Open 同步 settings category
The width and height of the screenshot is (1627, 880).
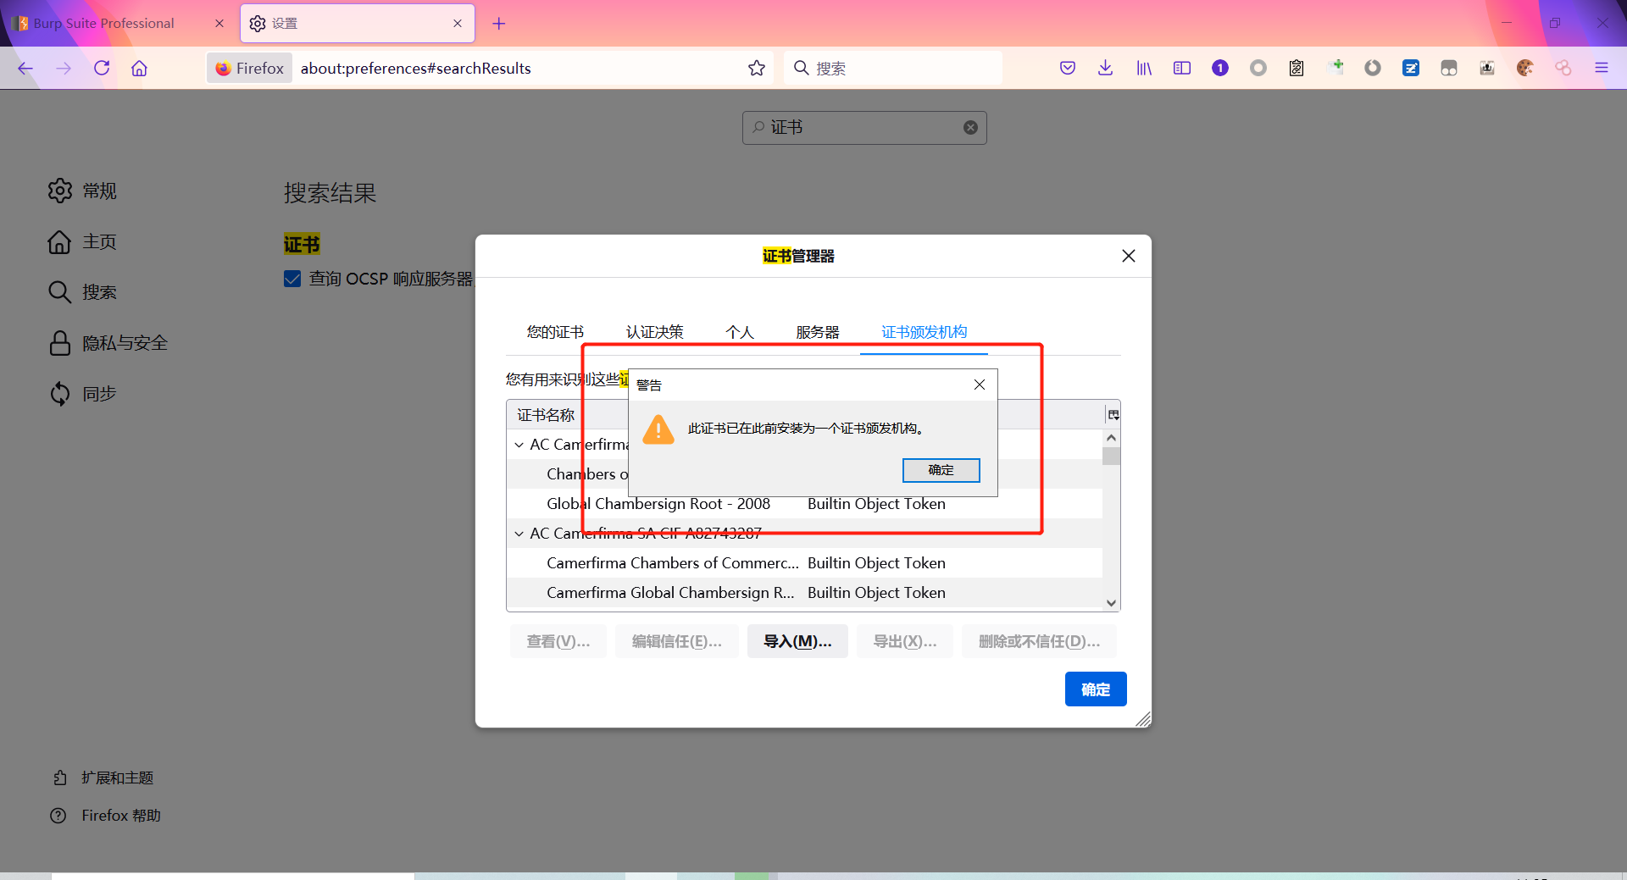pyautogui.click(x=83, y=394)
